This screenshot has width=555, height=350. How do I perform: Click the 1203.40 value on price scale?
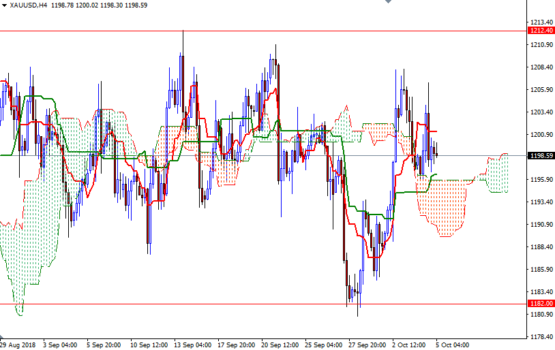click(540, 112)
